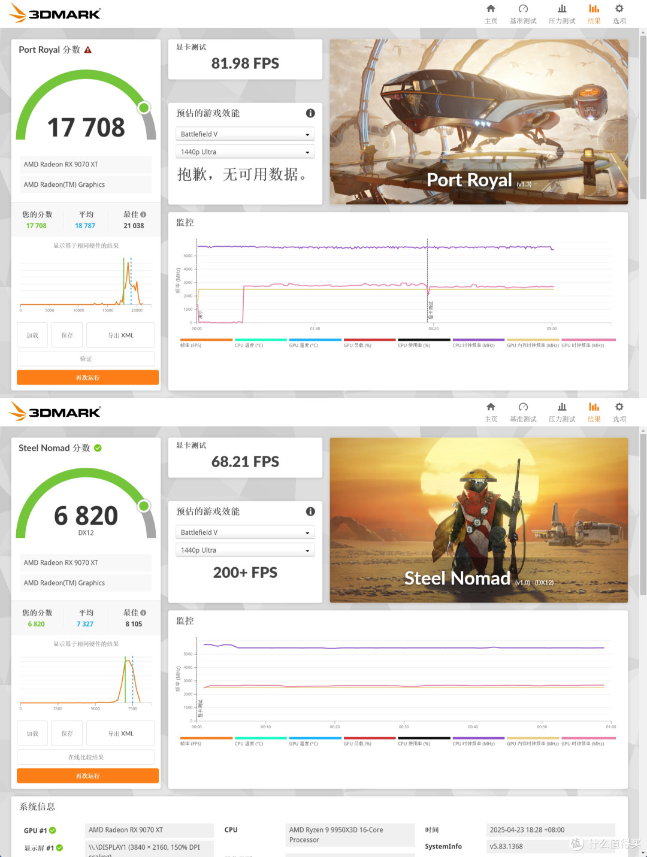Image resolution: width=647 pixels, height=857 pixels.
Task: Click green check icon beside 显示屏 #1
Action: tap(59, 848)
